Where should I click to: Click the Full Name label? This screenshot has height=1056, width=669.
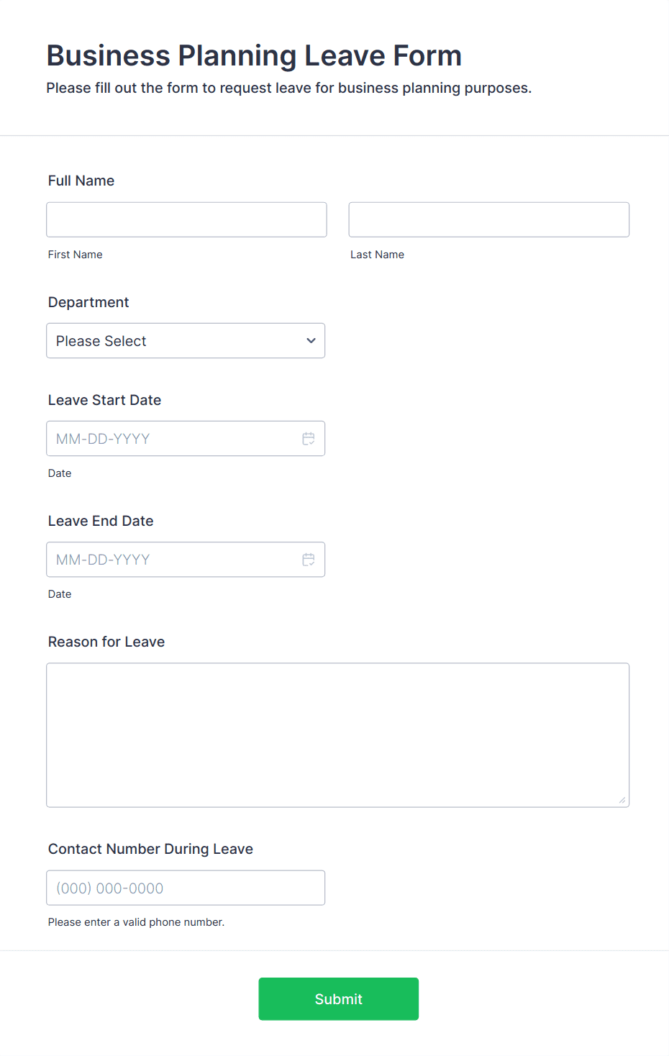tap(81, 181)
